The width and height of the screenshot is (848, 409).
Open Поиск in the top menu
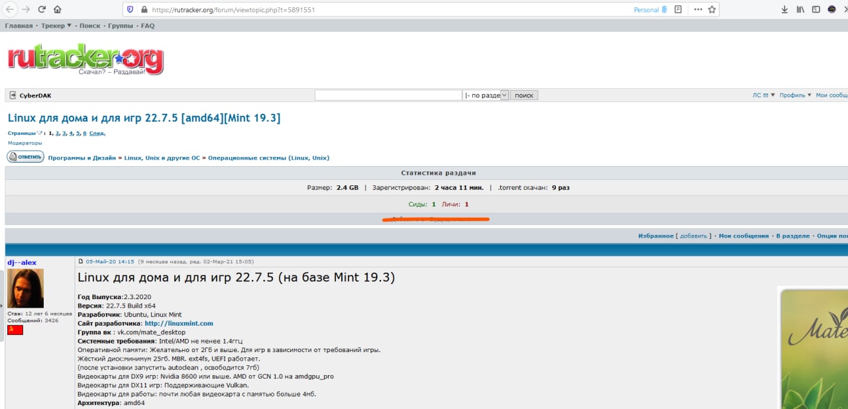89,26
